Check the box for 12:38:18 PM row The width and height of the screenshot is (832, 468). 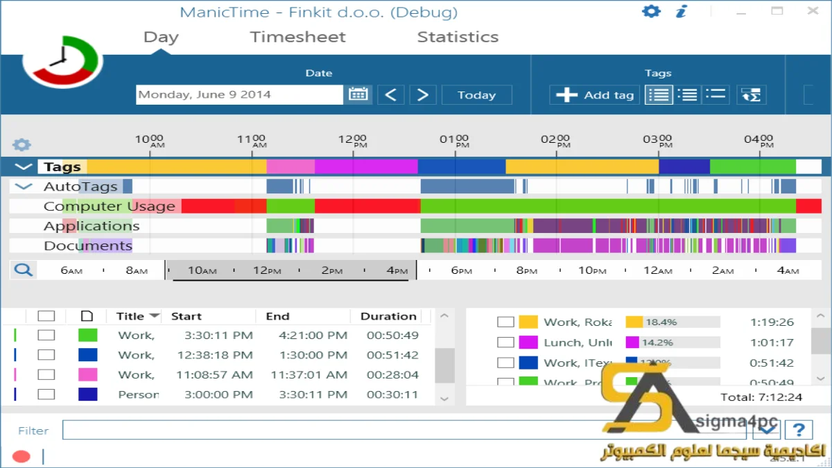tap(46, 355)
